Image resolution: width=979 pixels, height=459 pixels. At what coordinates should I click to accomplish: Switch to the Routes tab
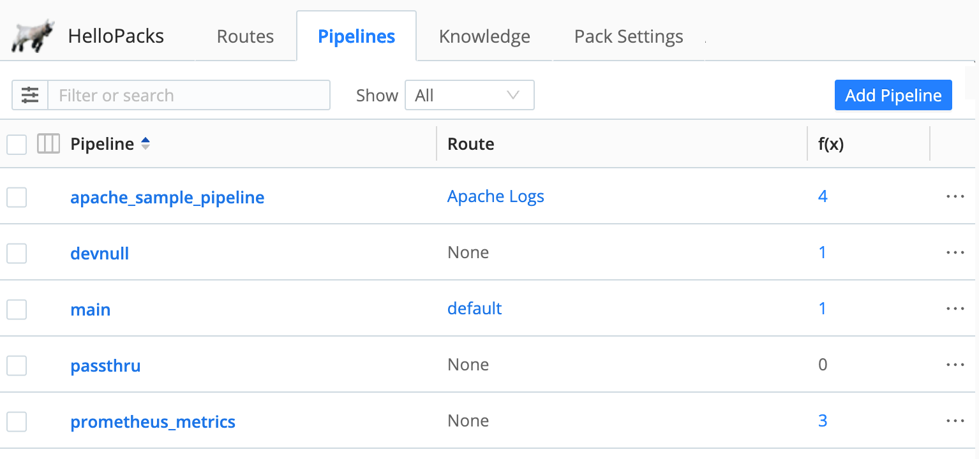[245, 36]
